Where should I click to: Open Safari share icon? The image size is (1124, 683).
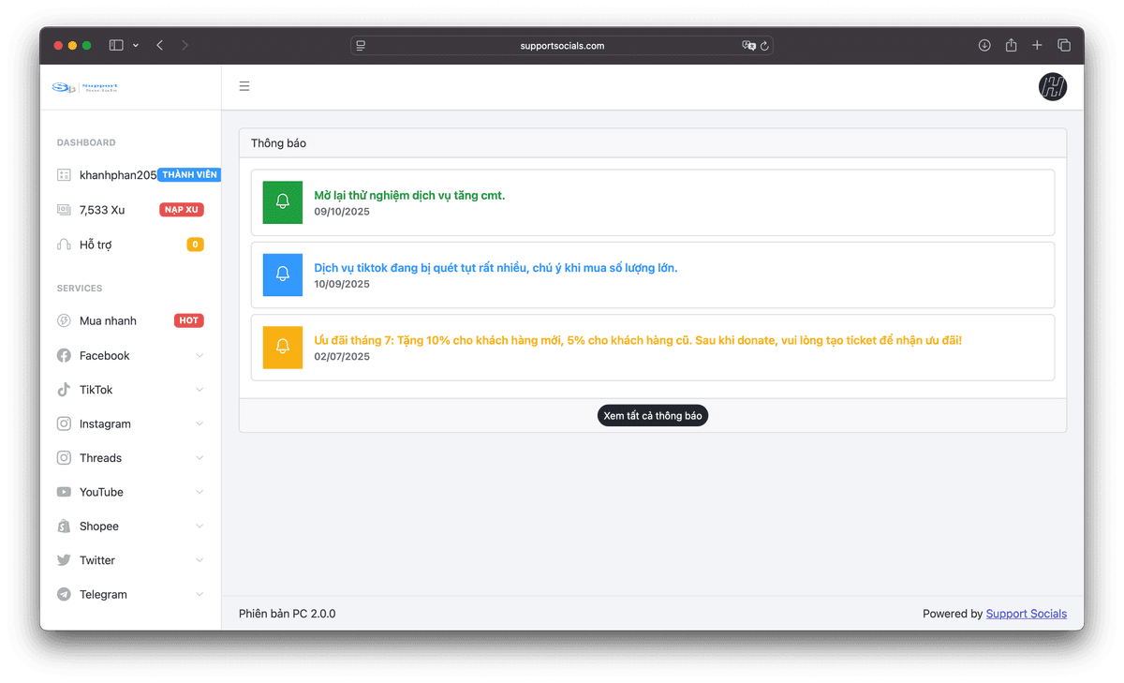[1011, 45]
